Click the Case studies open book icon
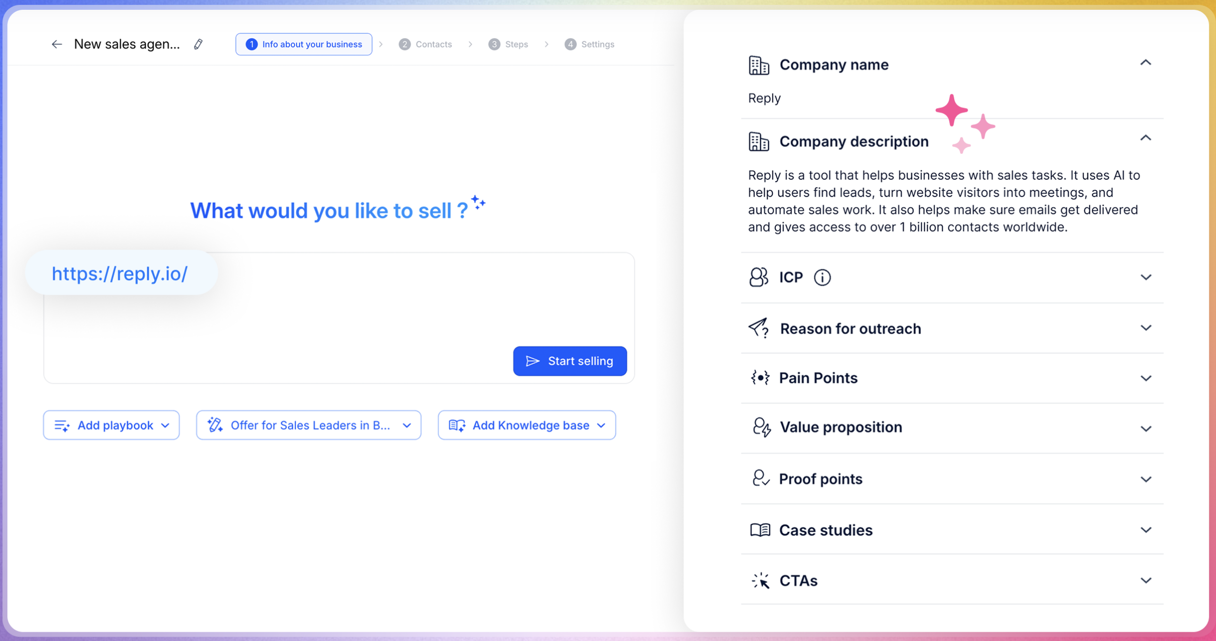The height and width of the screenshot is (641, 1216). coord(760,530)
